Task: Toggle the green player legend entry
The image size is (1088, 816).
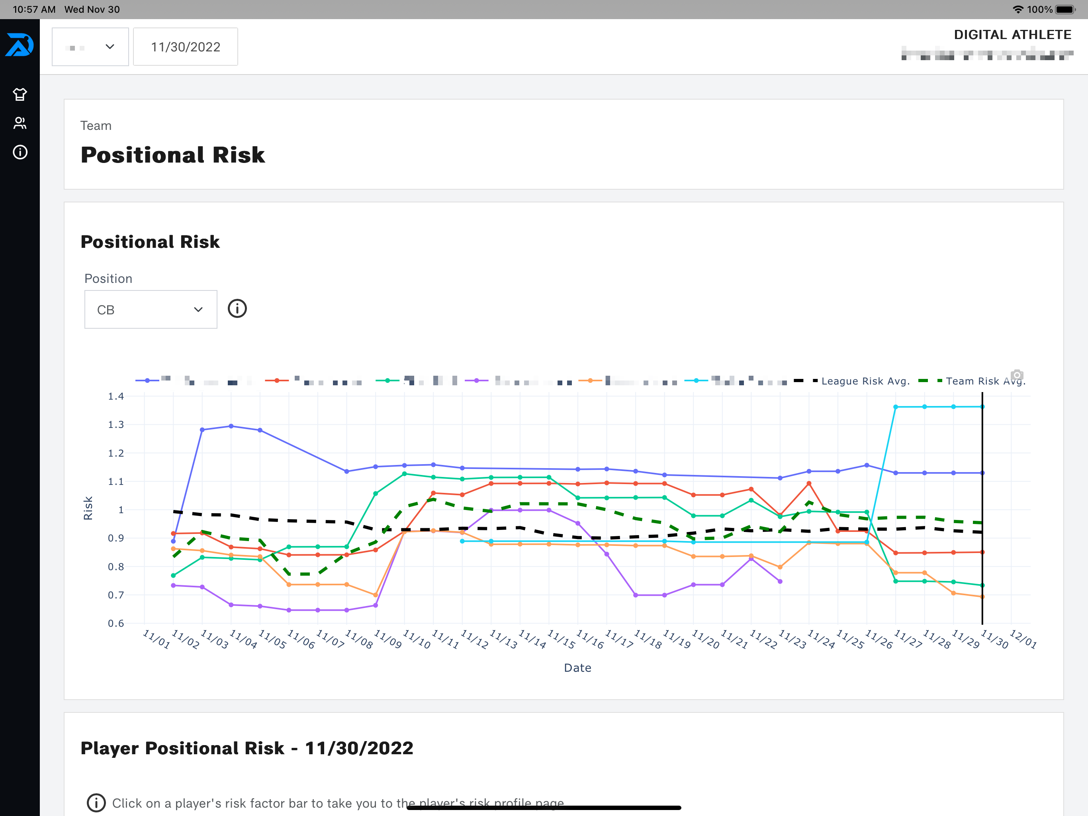Action: (x=417, y=381)
